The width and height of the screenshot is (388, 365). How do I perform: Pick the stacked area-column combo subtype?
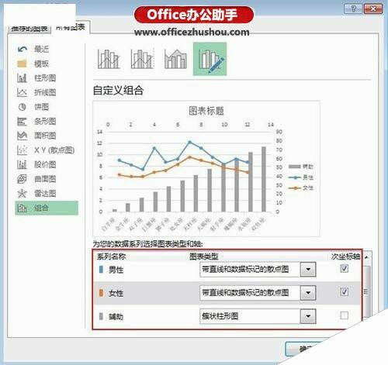click(x=175, y=59)
